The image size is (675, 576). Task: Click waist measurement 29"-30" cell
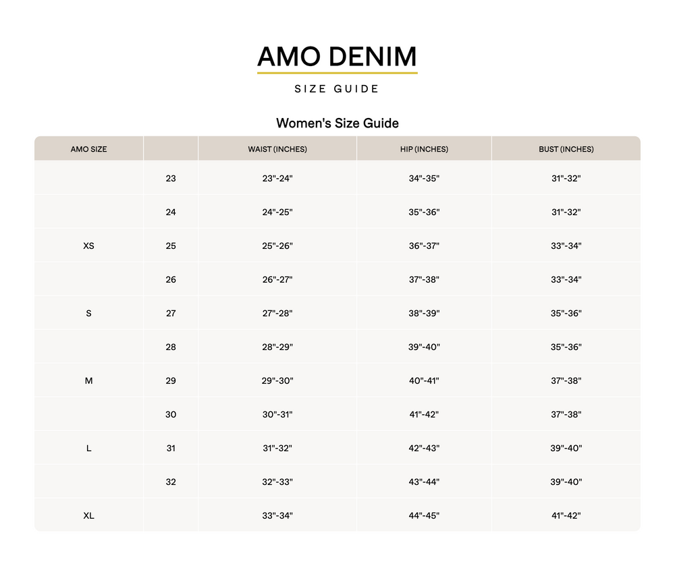[277, 381]
